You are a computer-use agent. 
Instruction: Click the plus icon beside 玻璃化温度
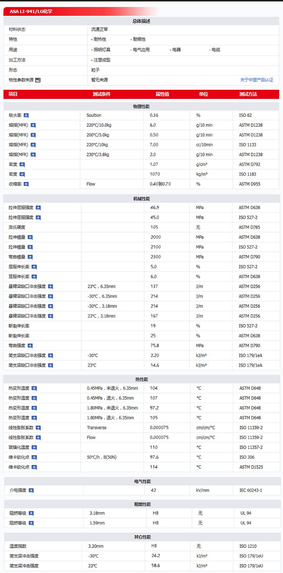pyautogui.click(x=34, y=447)
